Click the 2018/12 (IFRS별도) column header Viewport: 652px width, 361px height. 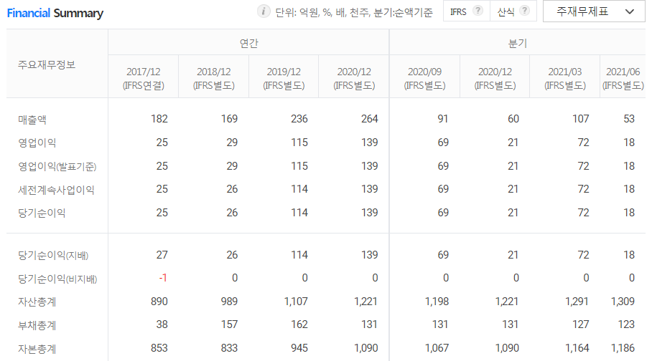(x=213, y=78)
